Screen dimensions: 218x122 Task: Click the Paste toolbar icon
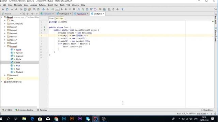coord(29,9)
